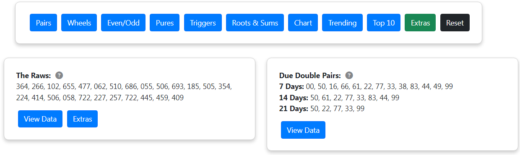
Task: Open the help icon next to Due Double Pairs
Action: [x=349, y=75]
